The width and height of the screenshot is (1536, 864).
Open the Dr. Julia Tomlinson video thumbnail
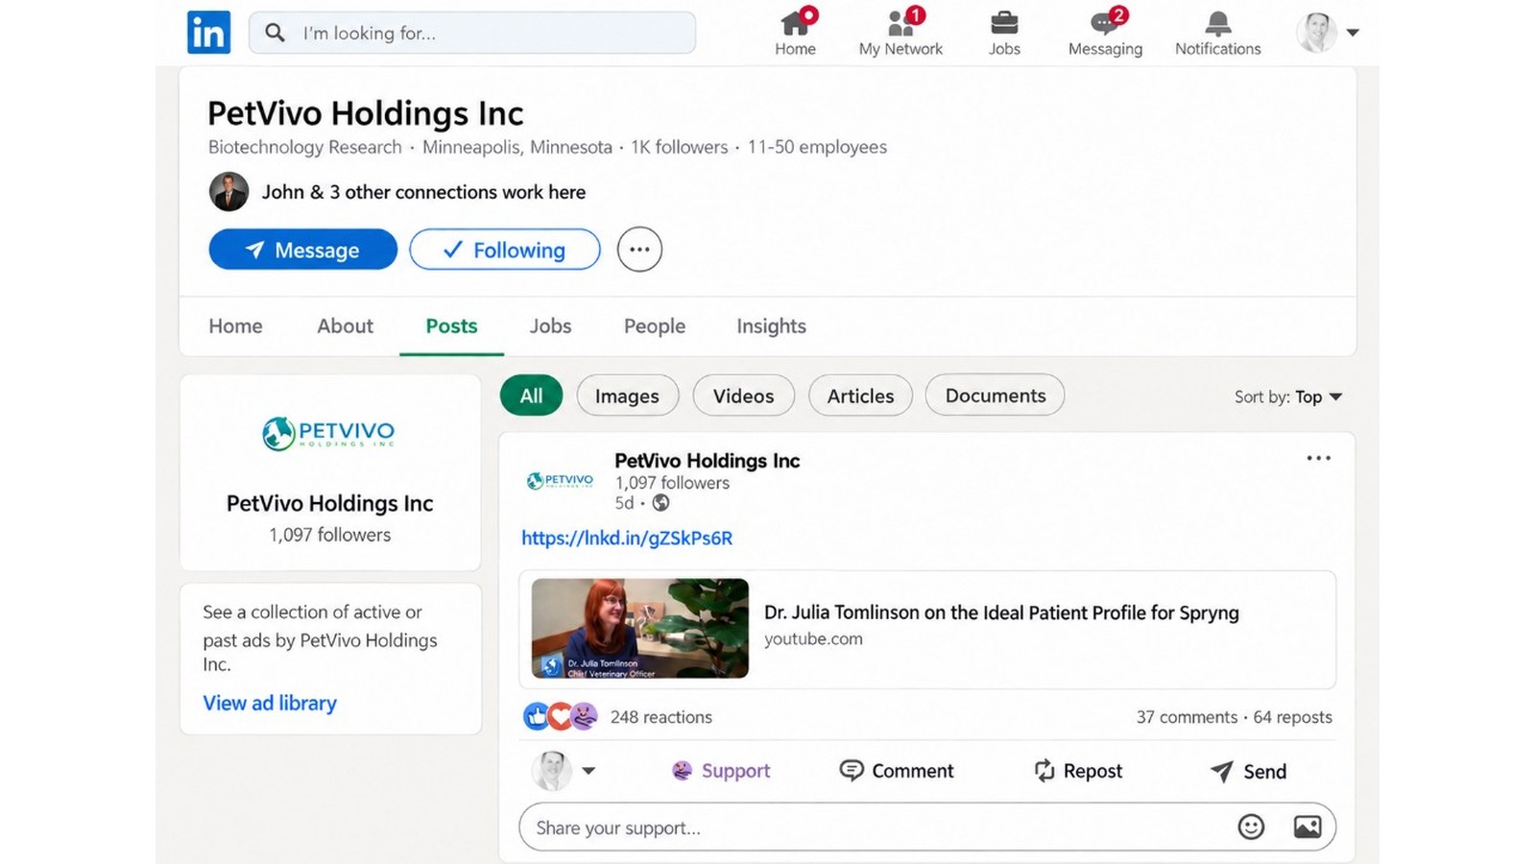pos(640,628)
